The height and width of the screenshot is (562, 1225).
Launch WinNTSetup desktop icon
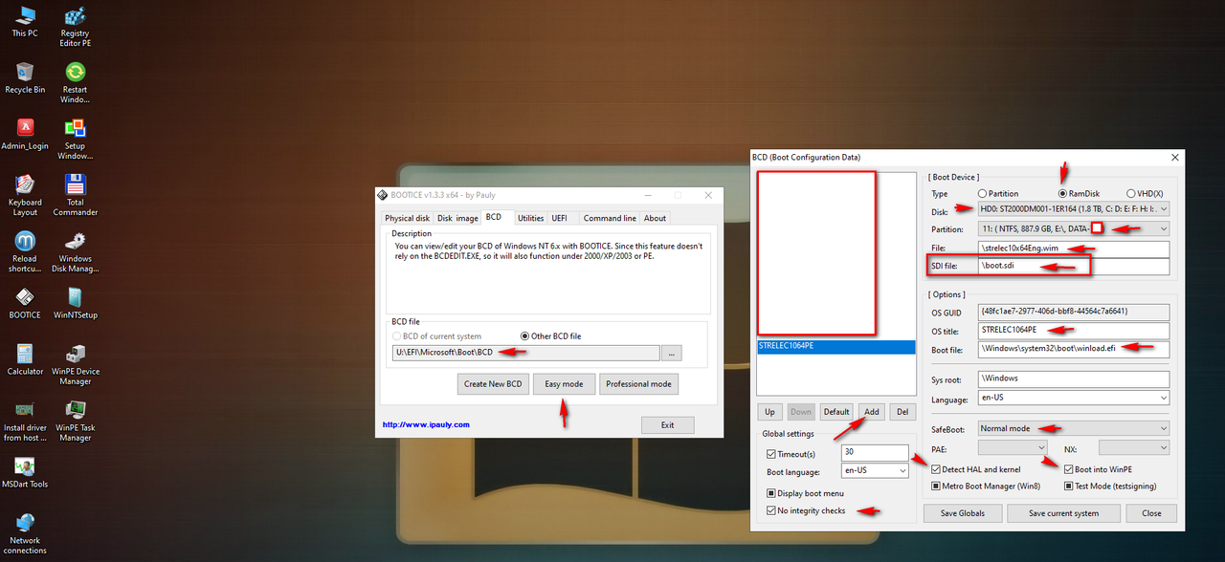(75, 304)
